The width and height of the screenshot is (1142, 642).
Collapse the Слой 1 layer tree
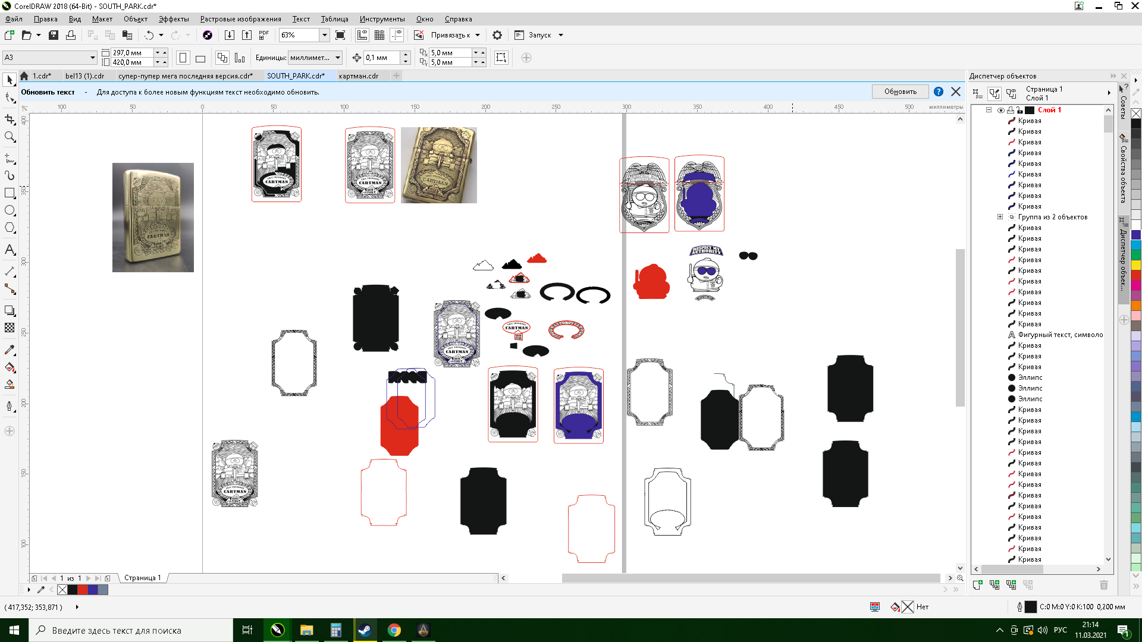(989, 110)
